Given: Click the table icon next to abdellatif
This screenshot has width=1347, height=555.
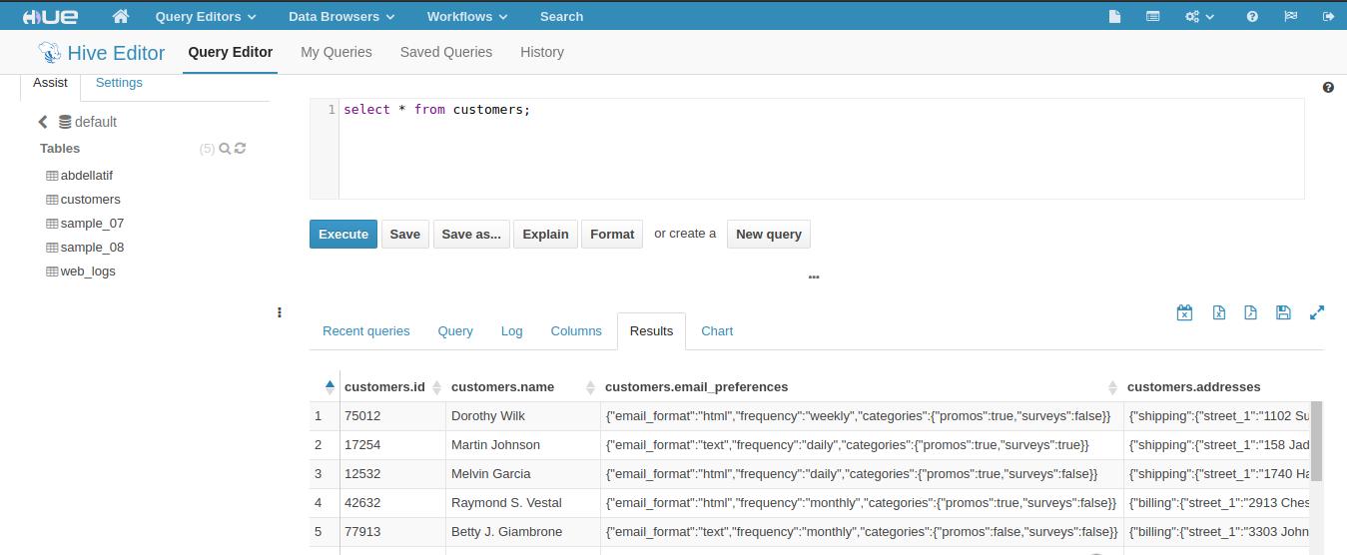Looking at the screenshot, I should point(52,176).
